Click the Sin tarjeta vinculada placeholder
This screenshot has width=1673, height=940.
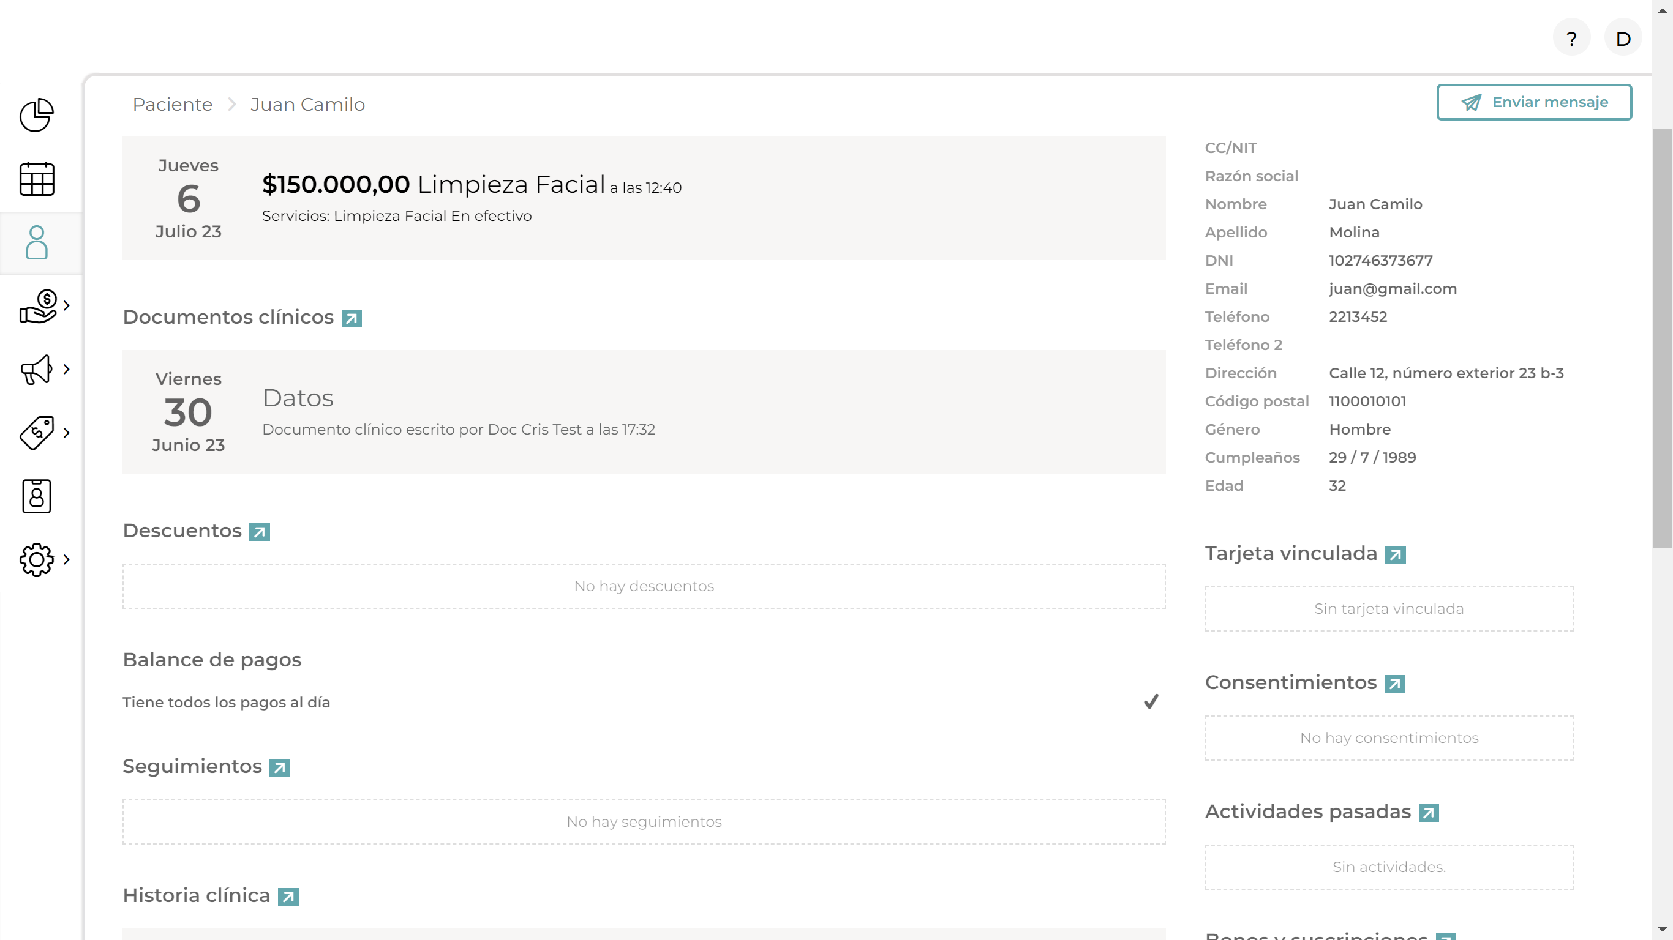pos(1388,609)
